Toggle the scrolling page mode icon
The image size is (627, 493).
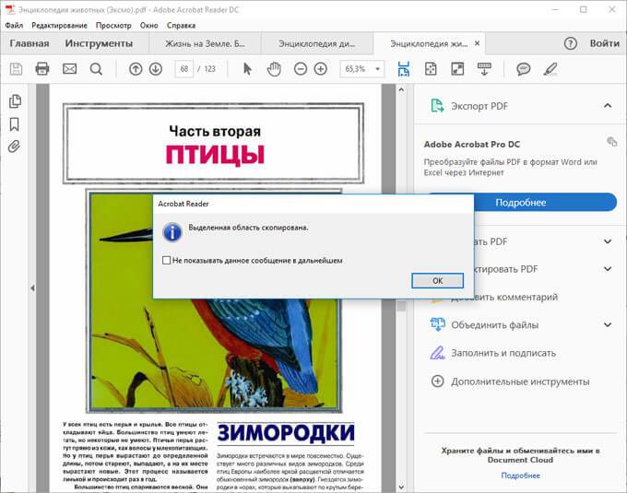pos(404,69)
